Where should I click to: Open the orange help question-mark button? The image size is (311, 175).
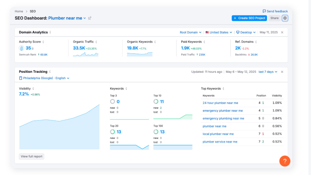(285, 161)
